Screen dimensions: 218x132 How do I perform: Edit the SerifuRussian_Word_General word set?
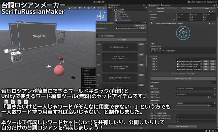tap(206, 61)
